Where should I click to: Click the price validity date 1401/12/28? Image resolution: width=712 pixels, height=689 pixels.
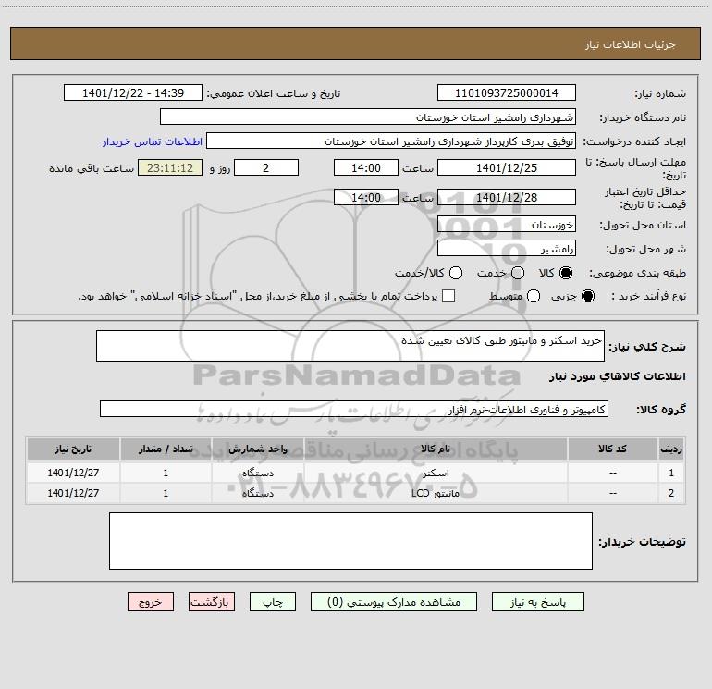(507, 197)
